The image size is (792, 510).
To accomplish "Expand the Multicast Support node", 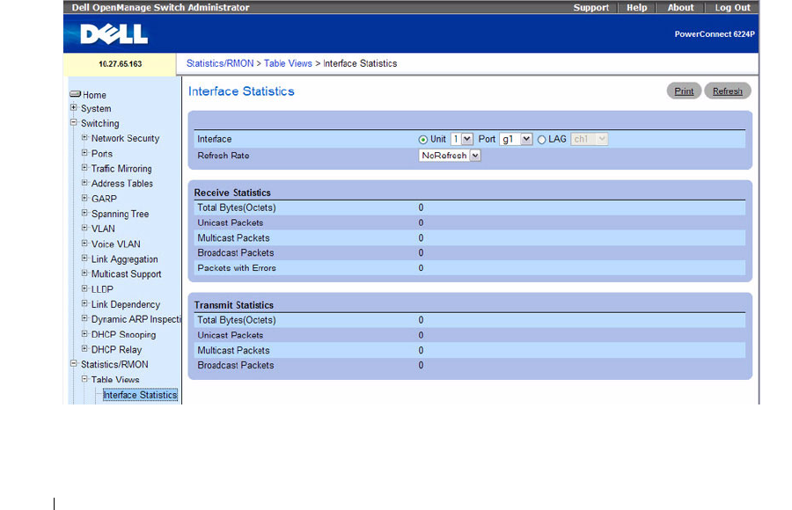I will click(84, 273).
